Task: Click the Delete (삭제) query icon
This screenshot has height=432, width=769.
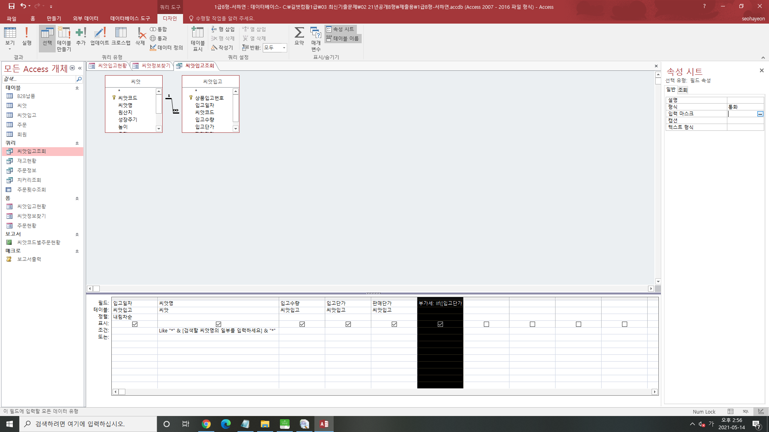Action: click(140, 36)
